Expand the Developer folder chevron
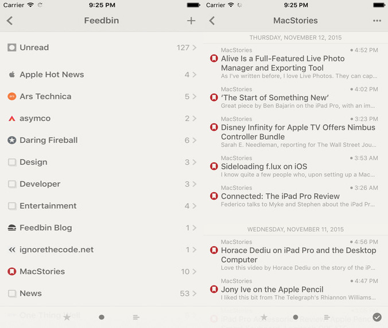 tap(195, 184)
